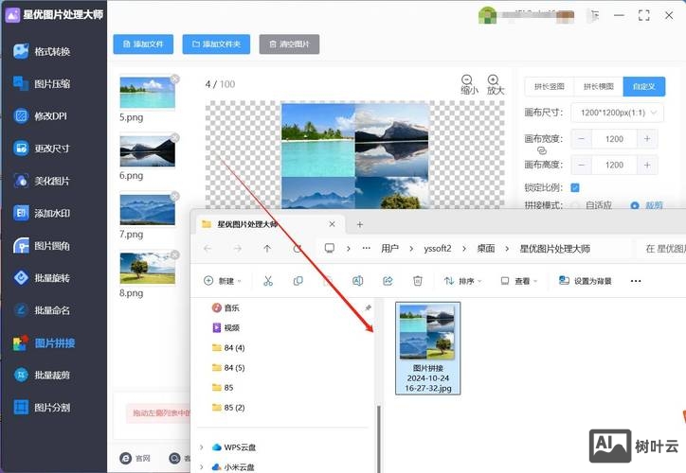Open the 批量旋转 batch rotate tool

(x=42, y=278)
